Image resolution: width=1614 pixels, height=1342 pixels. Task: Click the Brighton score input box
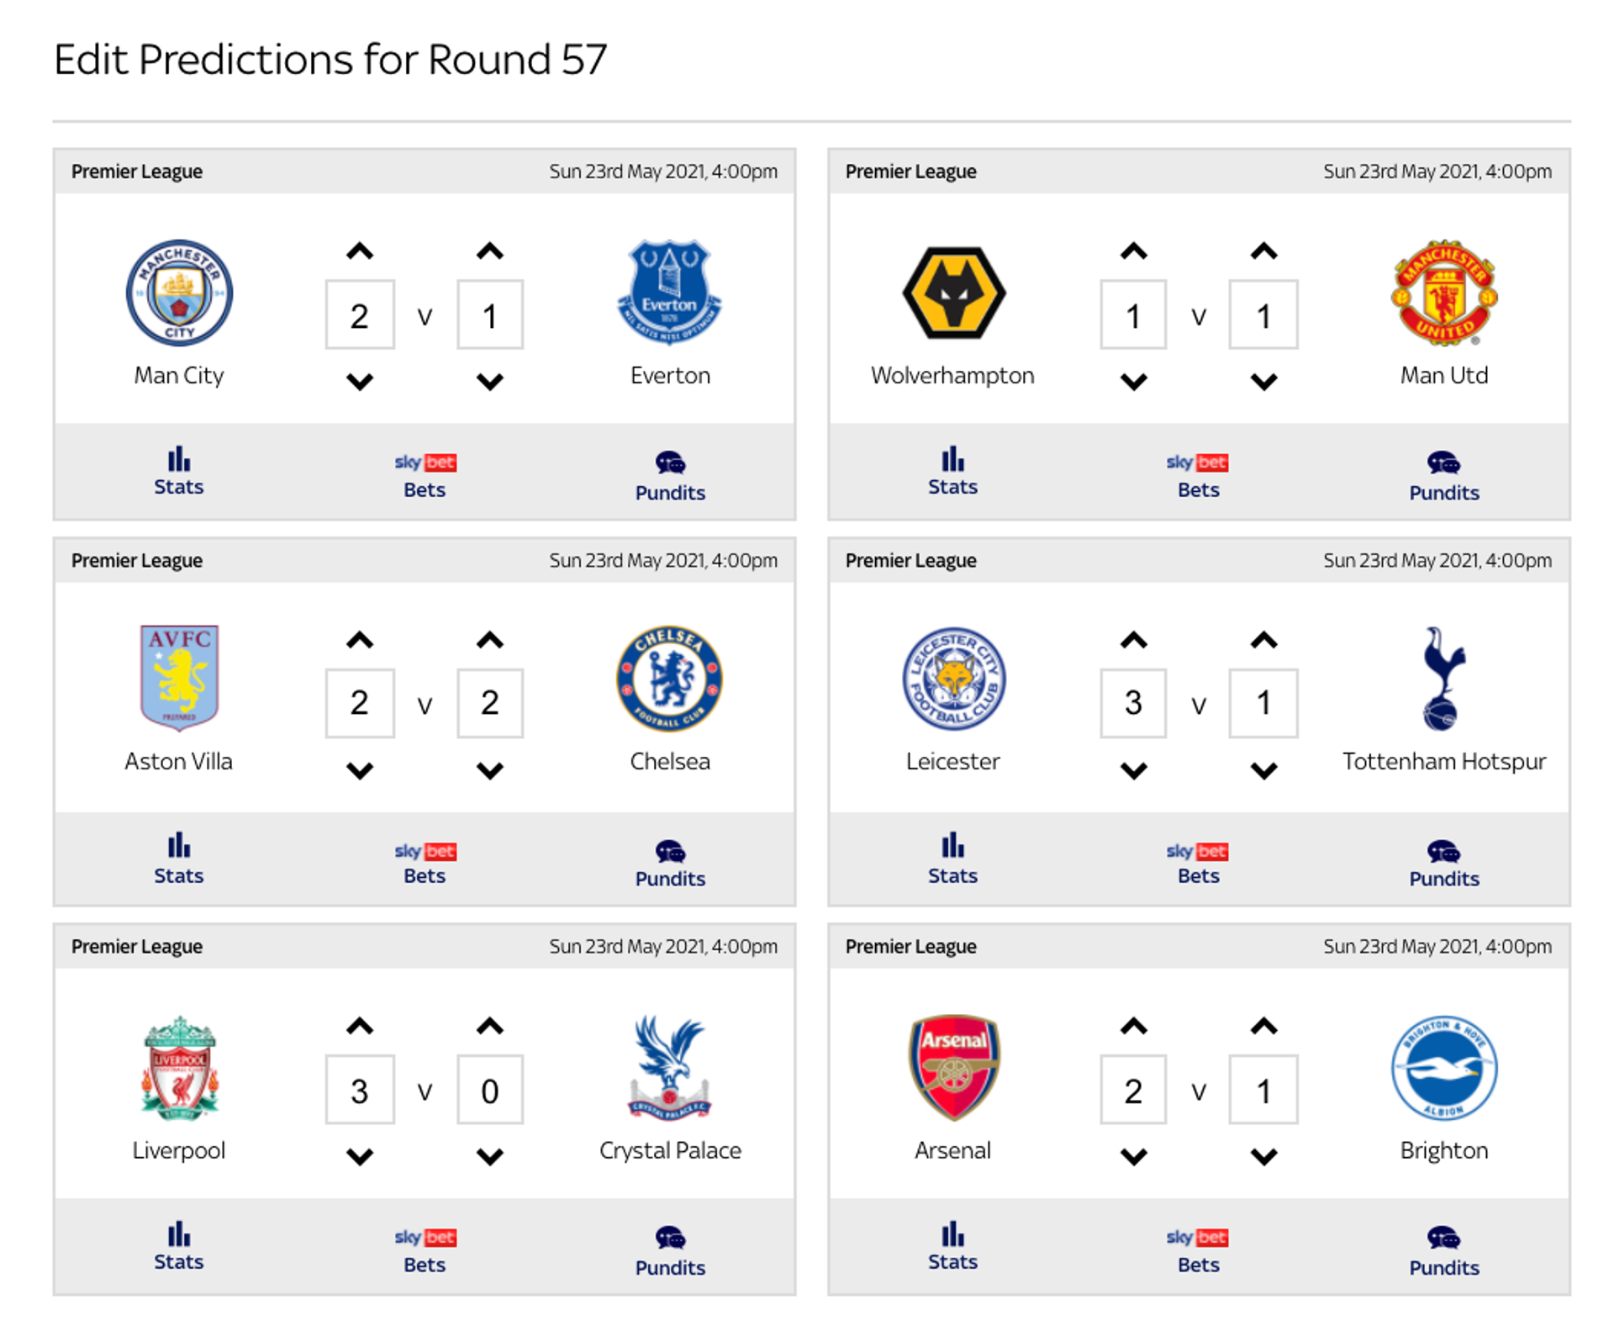pyautogui.click(x=1263, y=1090)
